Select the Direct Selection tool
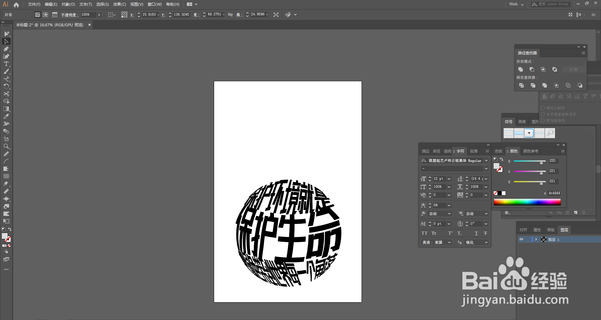 click(6, 41)
